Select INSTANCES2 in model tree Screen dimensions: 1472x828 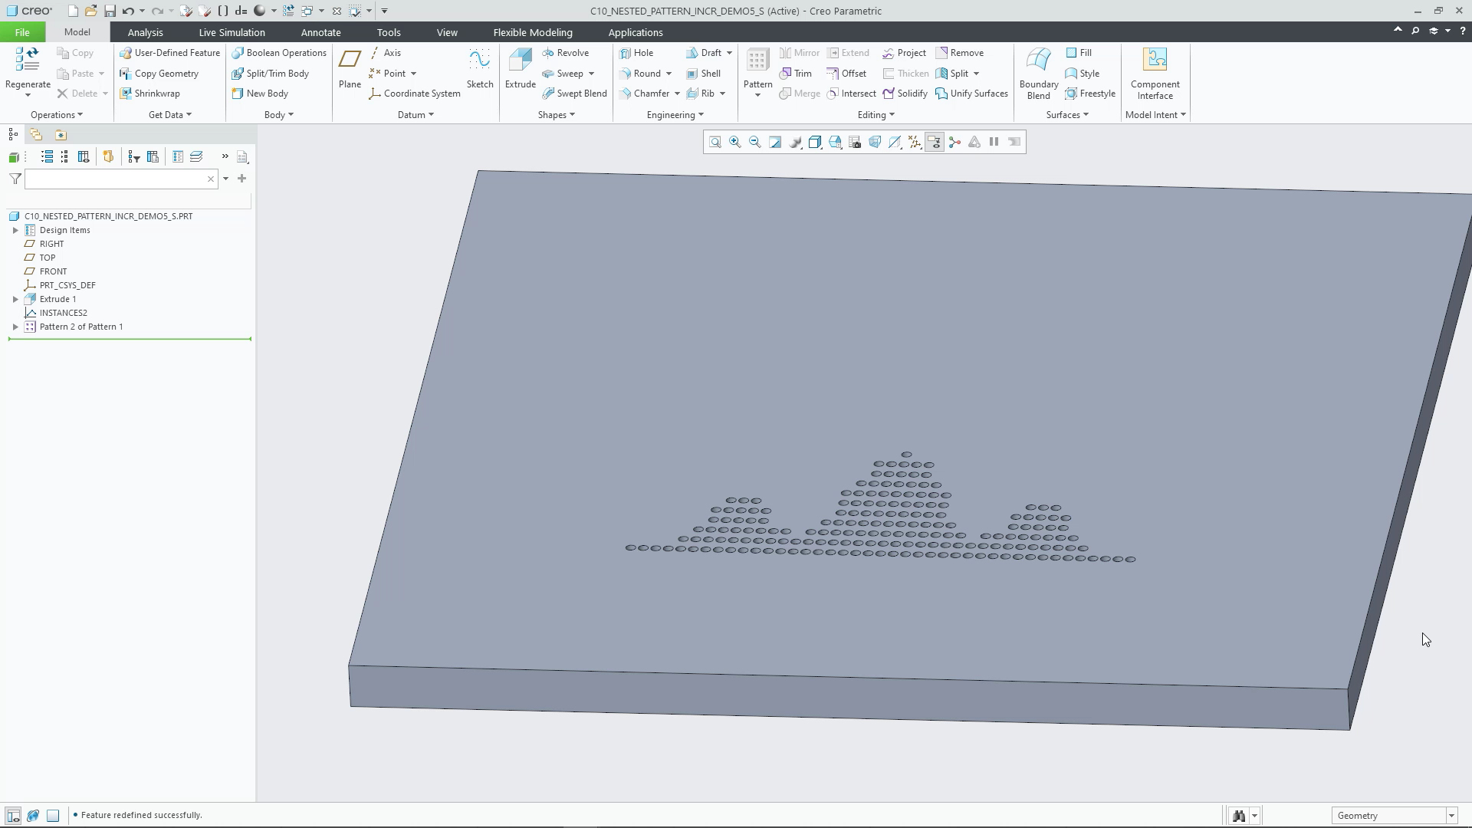click(64, 313)
